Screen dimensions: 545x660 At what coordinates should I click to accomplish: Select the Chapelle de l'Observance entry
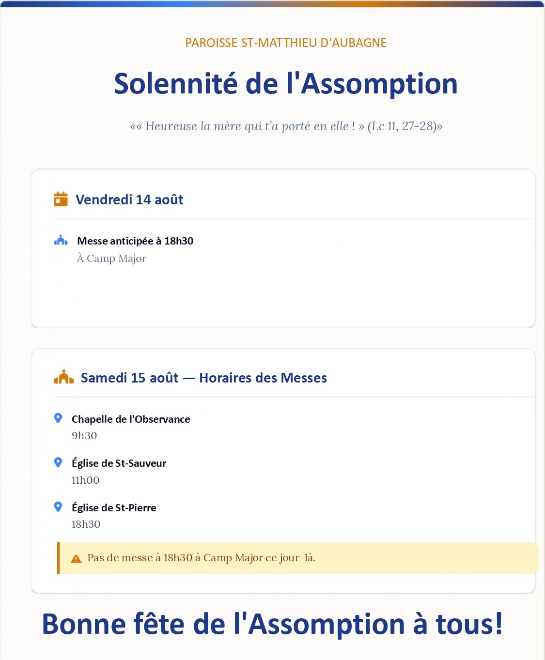[131, 419]
